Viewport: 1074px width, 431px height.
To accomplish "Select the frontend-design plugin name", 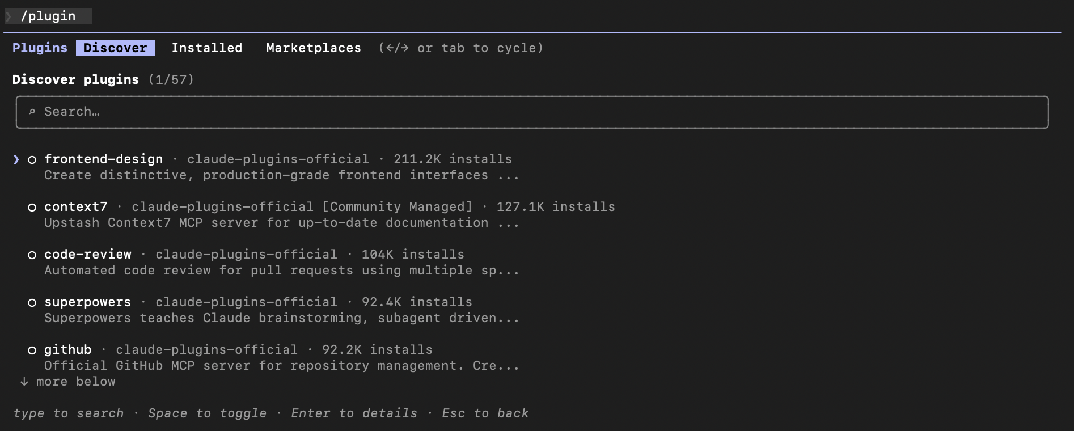I will pyautogui.click(x=104, y=159).
